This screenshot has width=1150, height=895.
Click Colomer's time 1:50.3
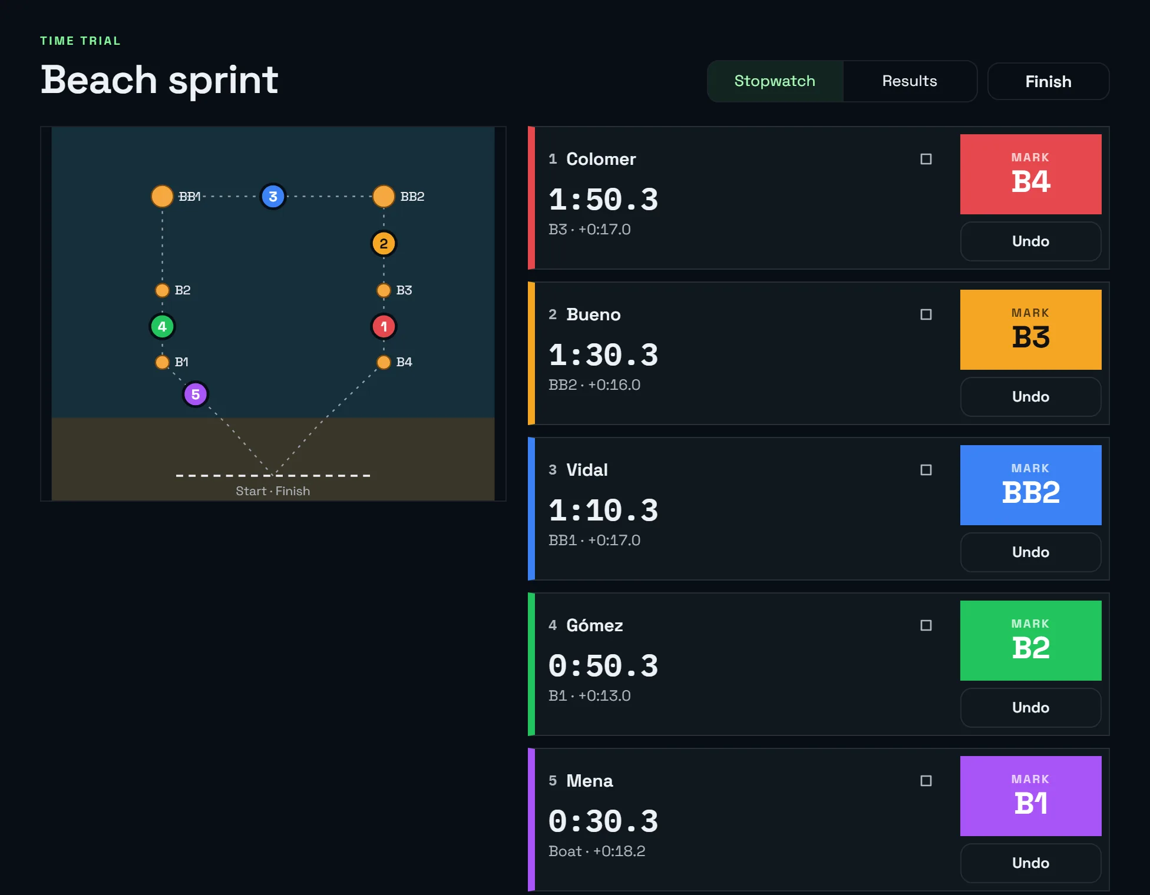tap(603, 199)
